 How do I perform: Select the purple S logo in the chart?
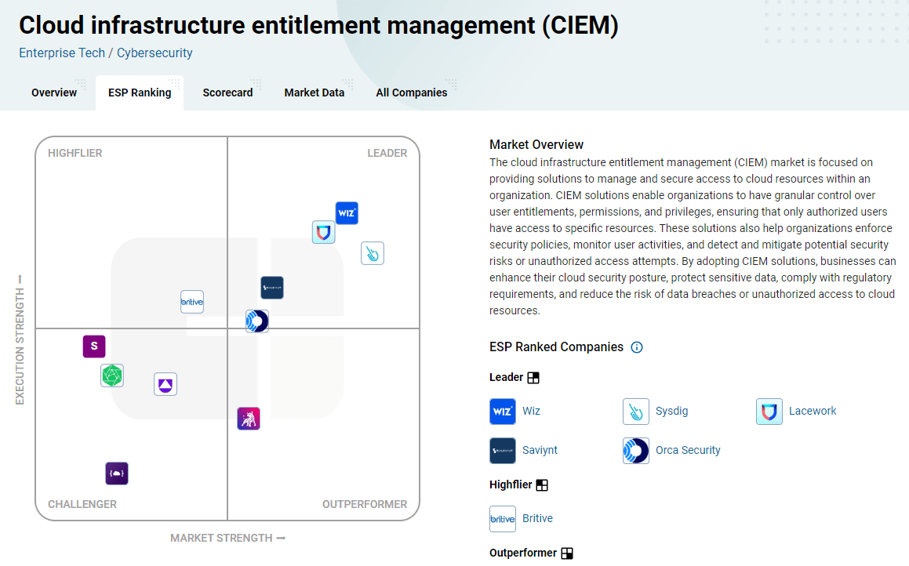coord(94,346)
